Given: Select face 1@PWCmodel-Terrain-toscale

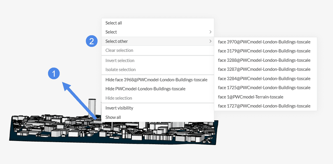Looking at the screenshot, I should [250, 97].
